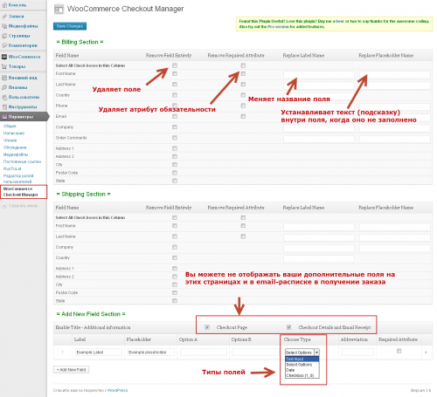The image size is (437, 397).
Task: Click the WooCommerce icon in sidebar
Action: pyautogui.click(x=4, y=57)
